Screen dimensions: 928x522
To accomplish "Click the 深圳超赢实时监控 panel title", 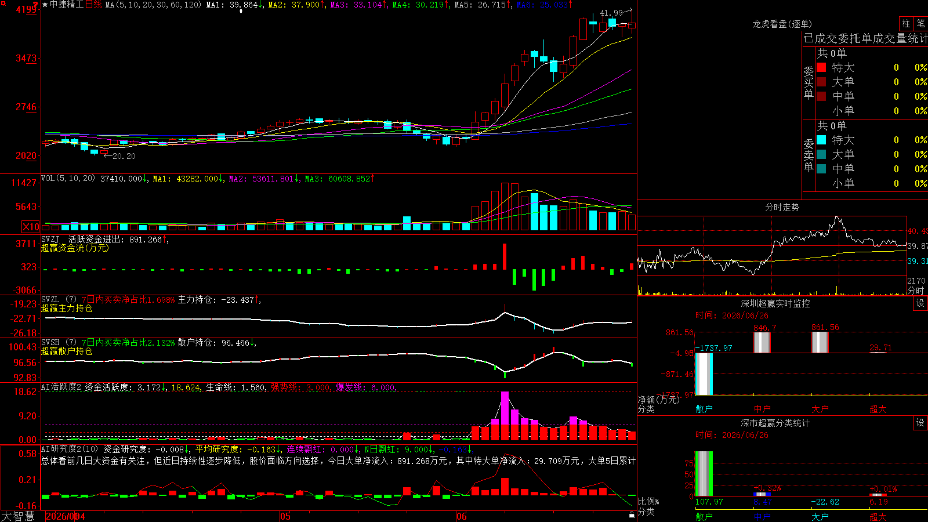I will [x=775, y=303].
